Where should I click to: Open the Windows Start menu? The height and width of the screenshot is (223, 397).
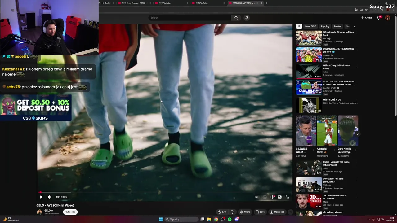tap(161, 219)
